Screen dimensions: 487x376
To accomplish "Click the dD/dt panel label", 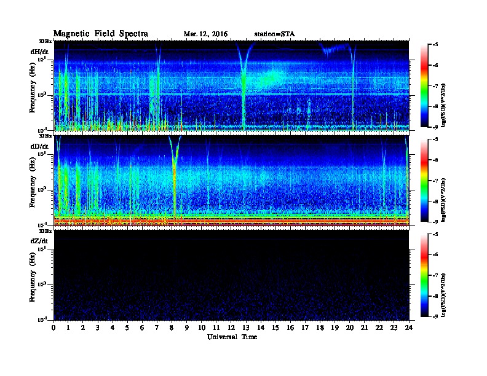I will coord(39,146).
